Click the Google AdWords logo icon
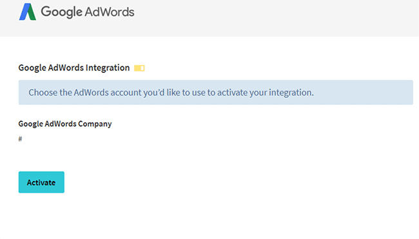 (28, 12)
